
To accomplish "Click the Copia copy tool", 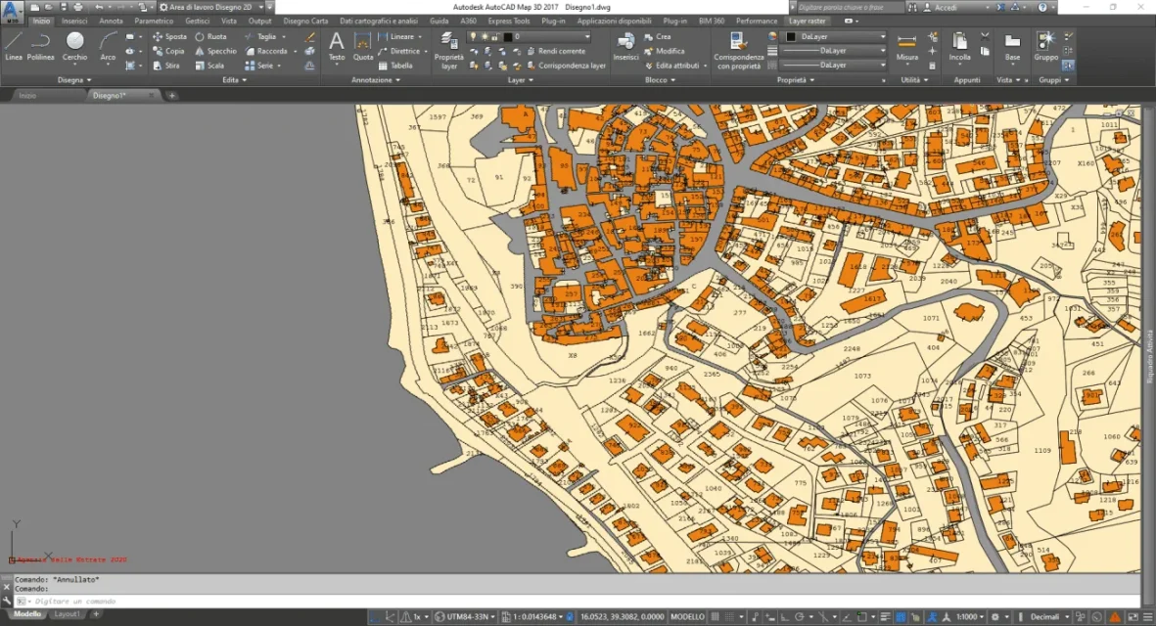I will pyautogui.click(x=168, y=51).
